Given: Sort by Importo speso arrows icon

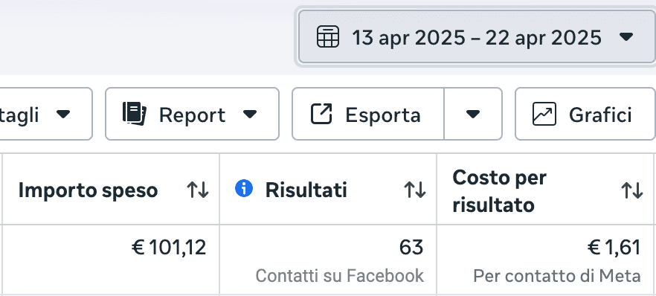Looking at the screenshot, I should pos(198,190).
